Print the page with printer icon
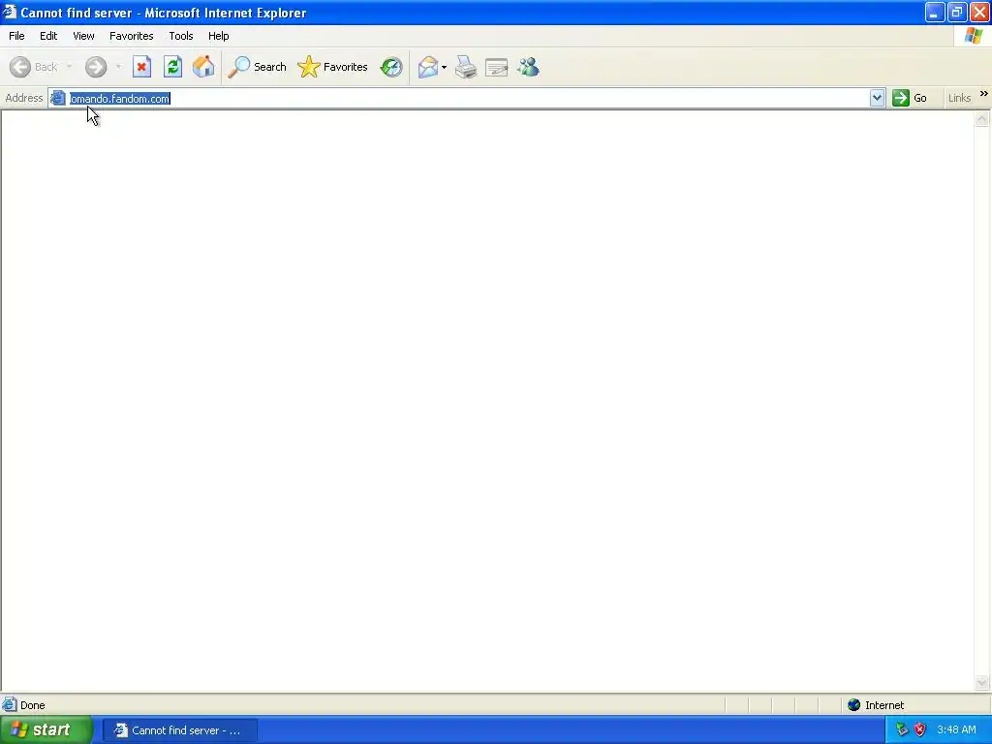This screenshot has height=744, width=992. tap(466, 67)
